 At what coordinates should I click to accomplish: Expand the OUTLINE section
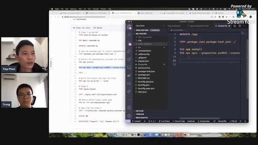150,111
